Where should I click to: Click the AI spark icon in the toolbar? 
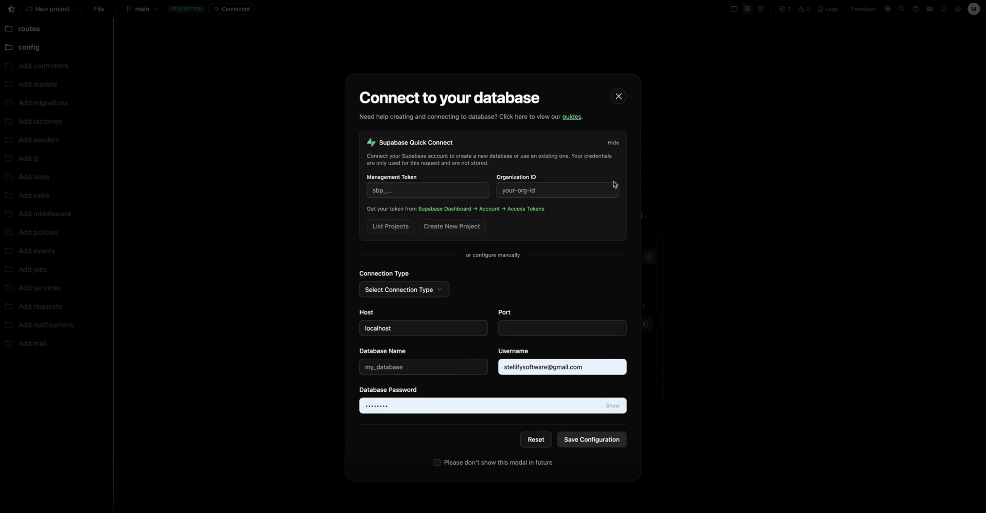tap(887, 8)
